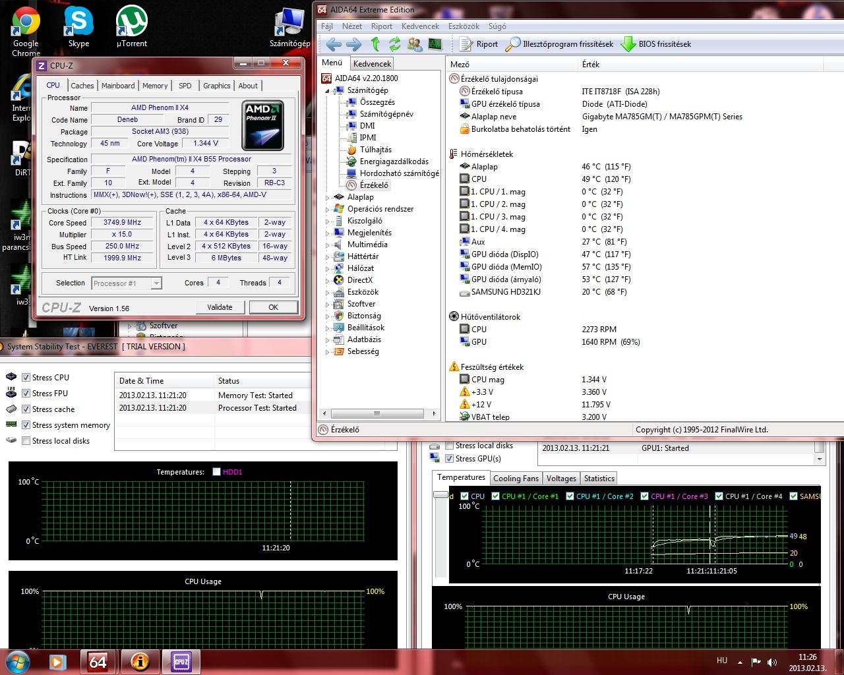Open the Eszközök menu
The height and width of the screenshot is (675, 844).
[x=464, y=26]
